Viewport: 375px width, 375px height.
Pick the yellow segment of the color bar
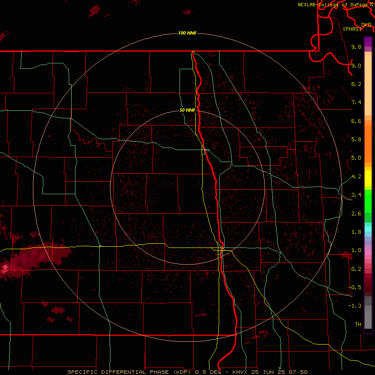pyautogui.click(x=368, y=178)
